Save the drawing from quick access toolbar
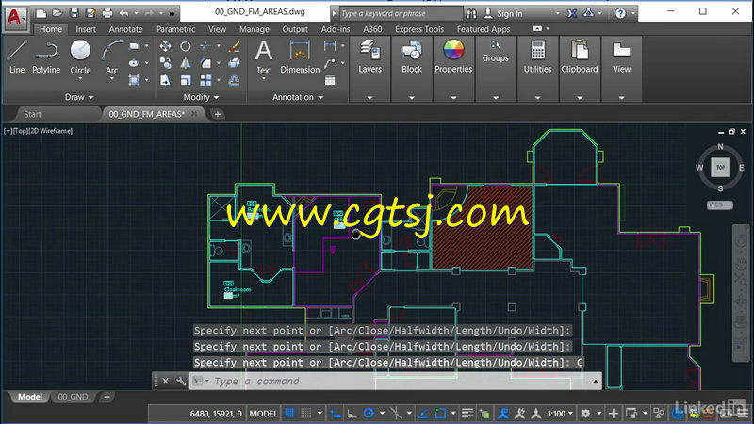 tap(74, 13)
